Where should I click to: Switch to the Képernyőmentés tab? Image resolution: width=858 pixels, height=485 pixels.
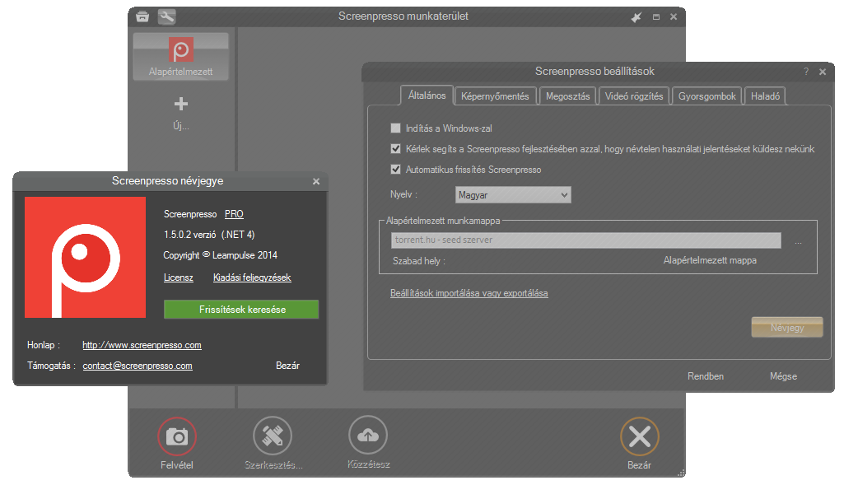click(495, 96)
